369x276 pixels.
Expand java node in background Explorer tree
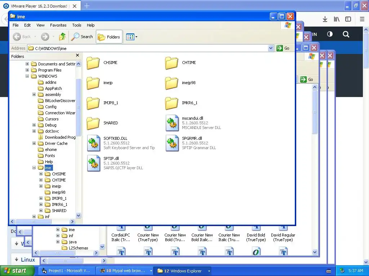[x=58, y=242]
